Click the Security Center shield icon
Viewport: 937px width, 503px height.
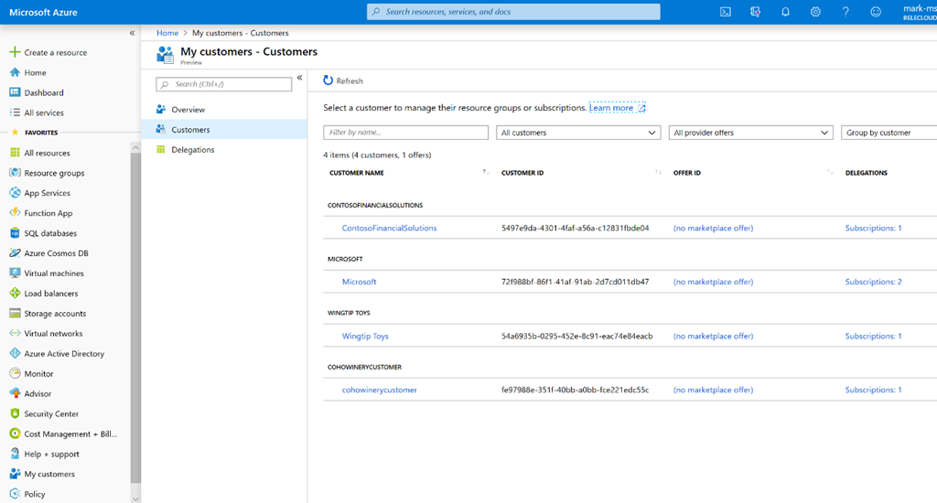15,413
